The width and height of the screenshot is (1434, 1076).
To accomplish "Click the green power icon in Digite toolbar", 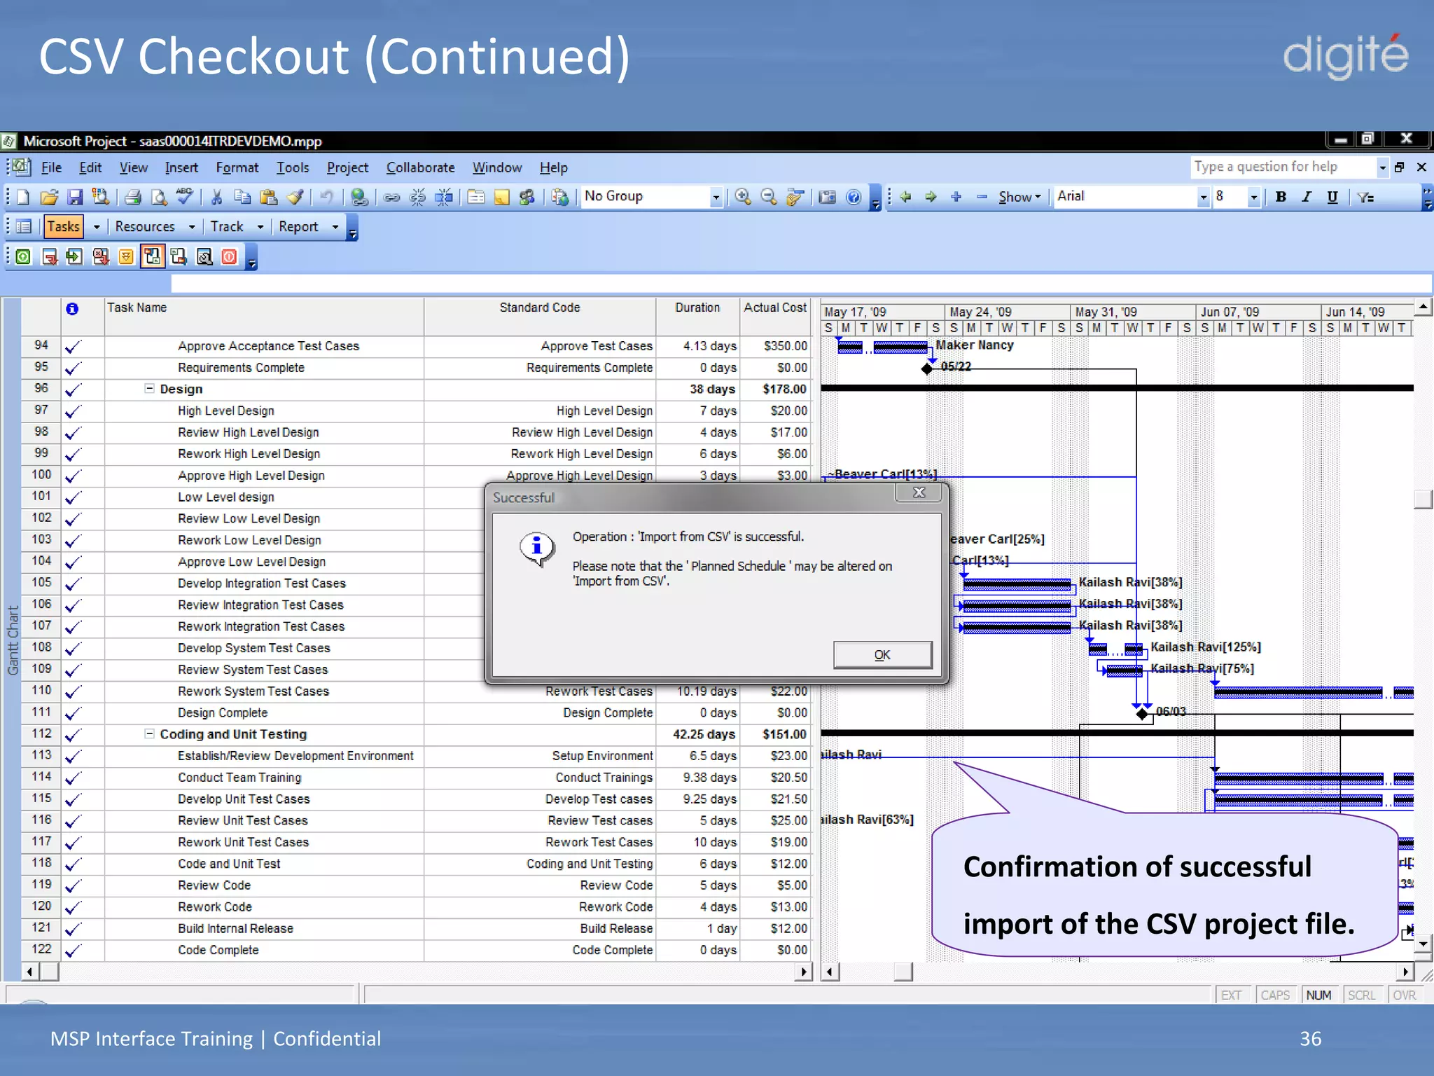I will [x=23, y=257].
